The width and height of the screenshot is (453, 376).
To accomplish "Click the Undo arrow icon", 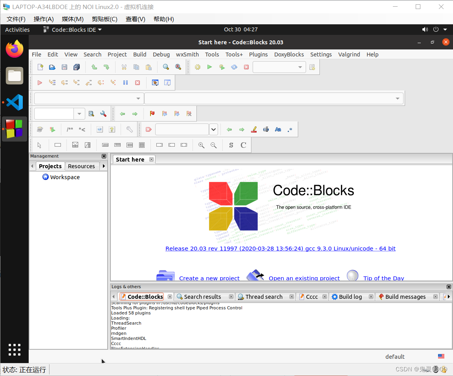I will pyautogui.click(x=94, y=67).
